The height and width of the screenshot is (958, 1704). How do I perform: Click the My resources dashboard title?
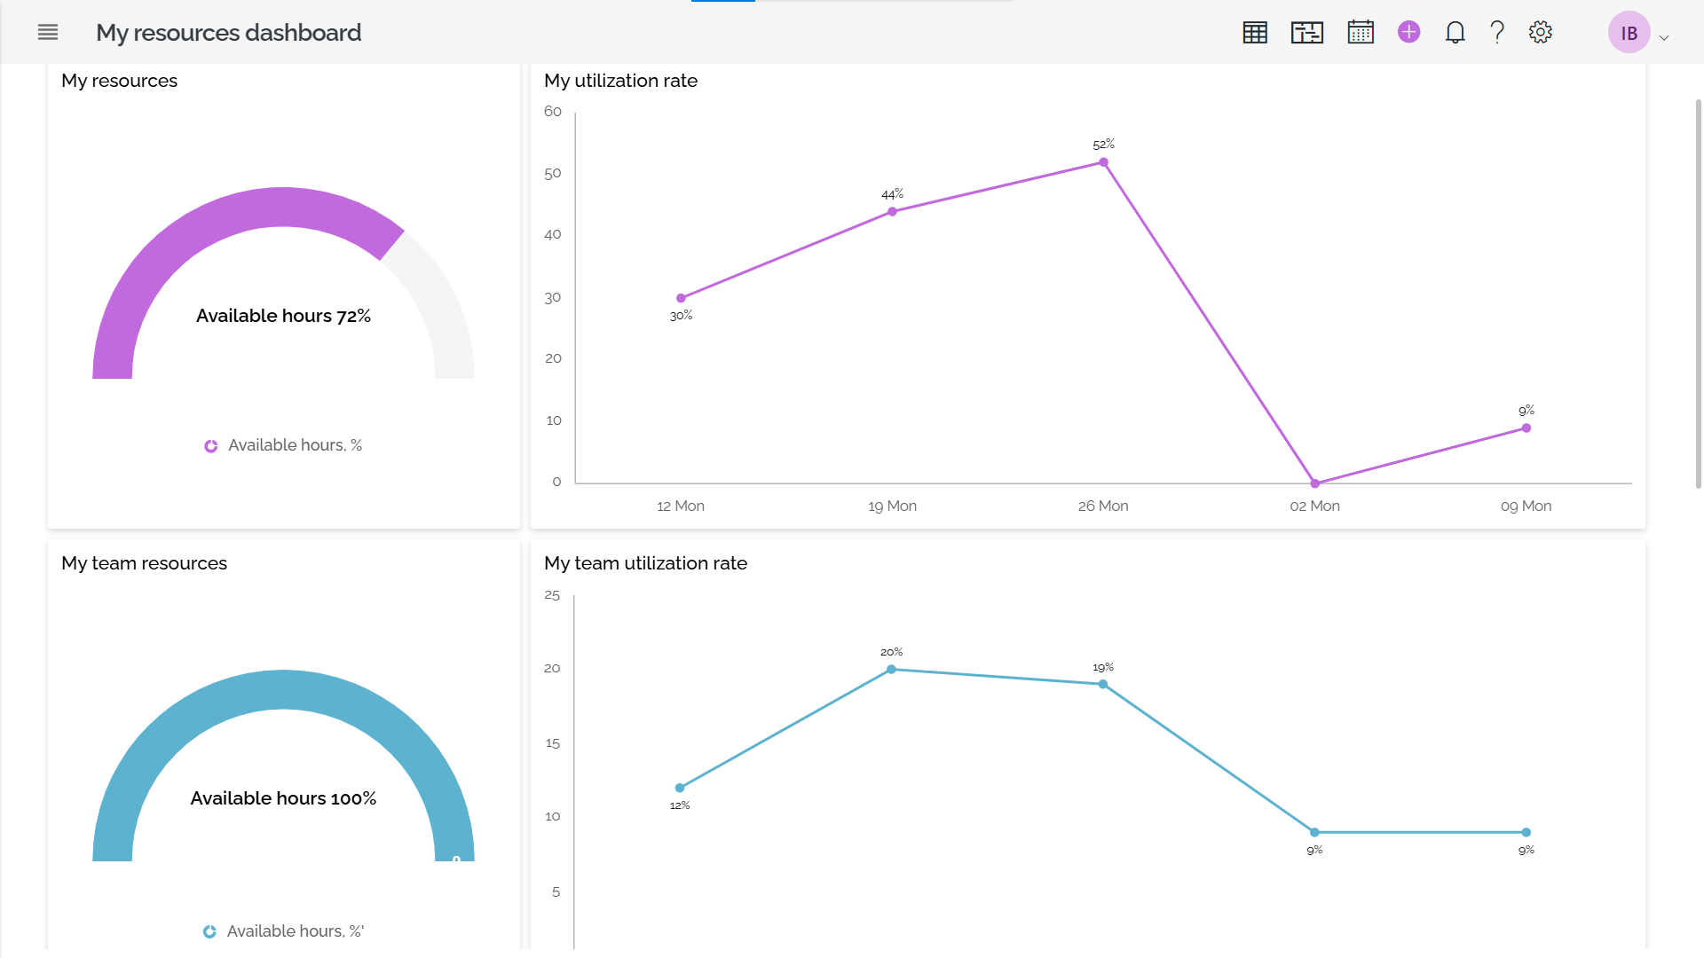(x=228, y=32)
